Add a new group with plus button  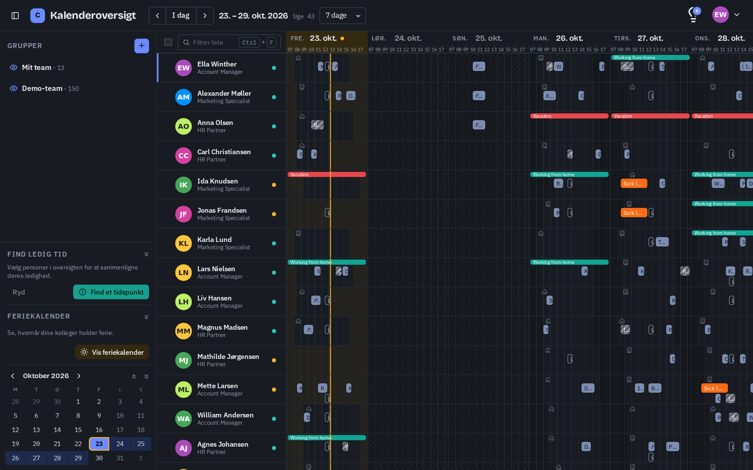142,46
